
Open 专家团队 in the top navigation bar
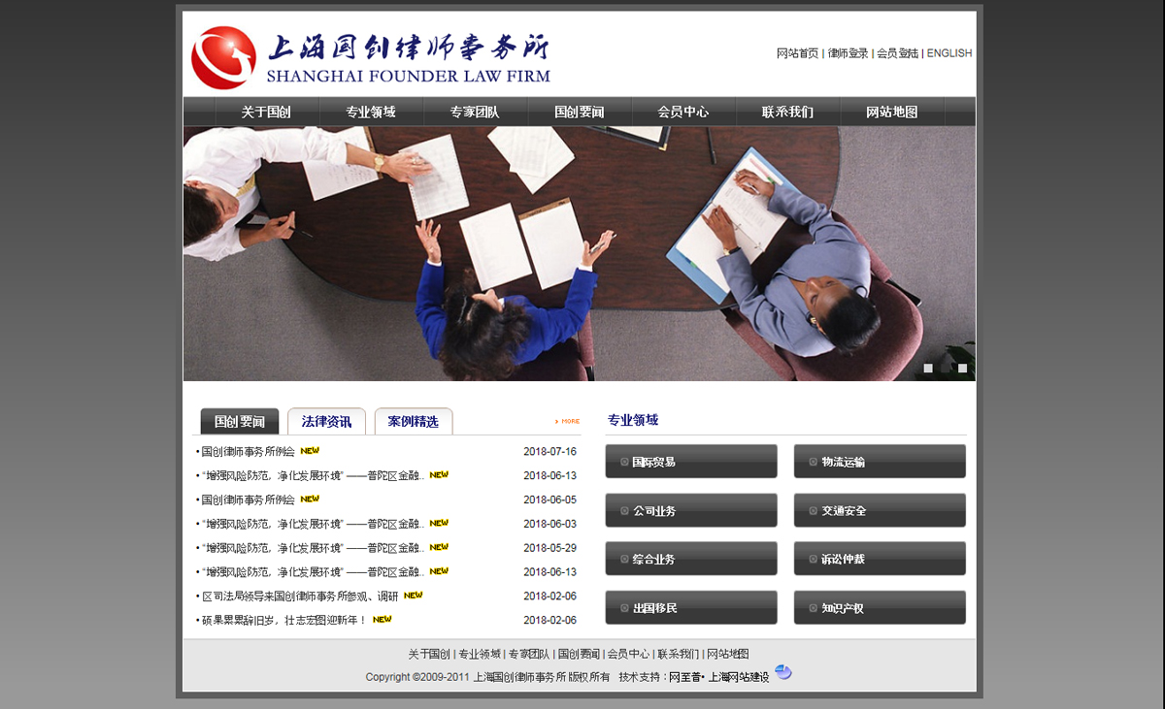[475, 112]
